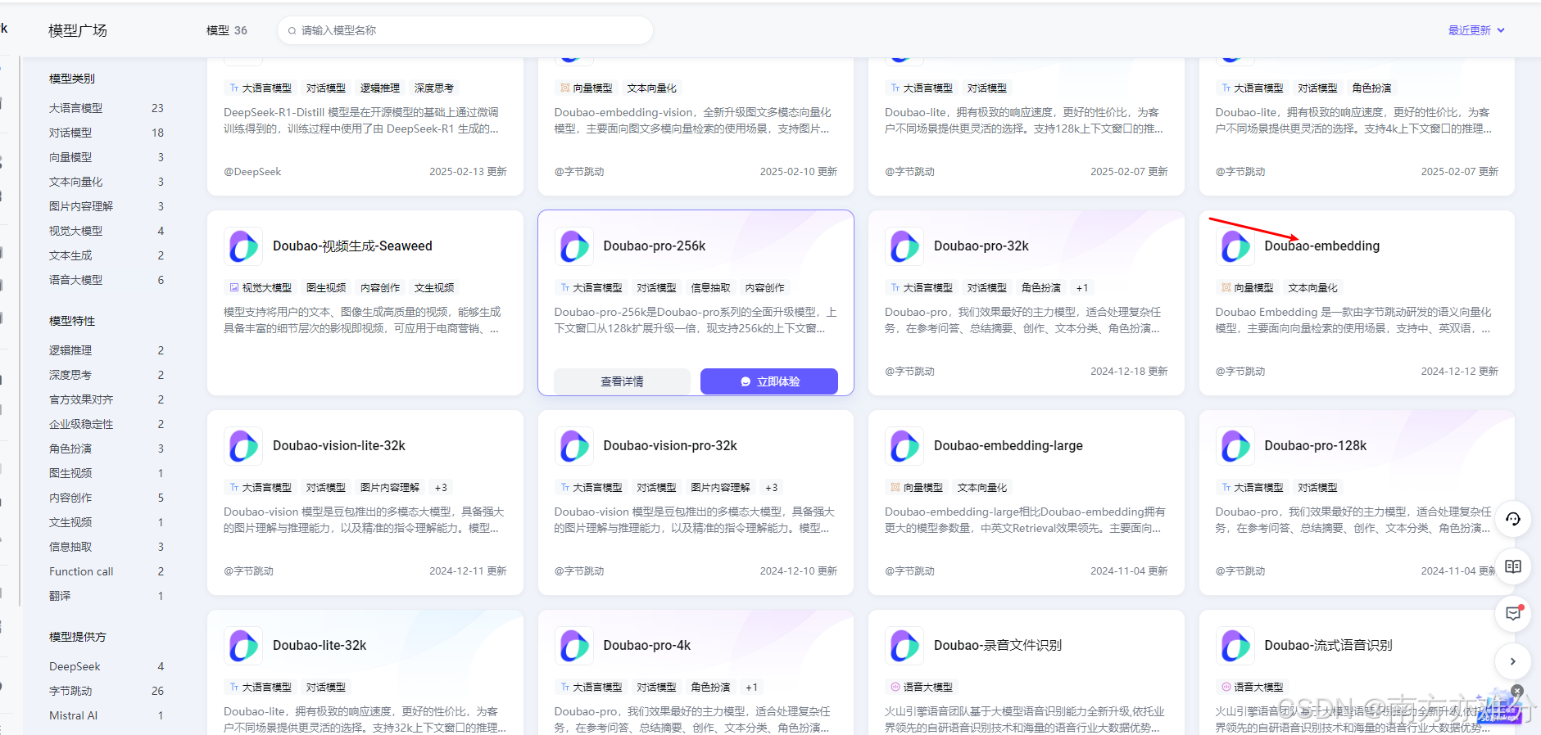Click the Doubao-pro-128k model logo
The width and height of the screenshot is (1541, 735).
point(1235,446)
